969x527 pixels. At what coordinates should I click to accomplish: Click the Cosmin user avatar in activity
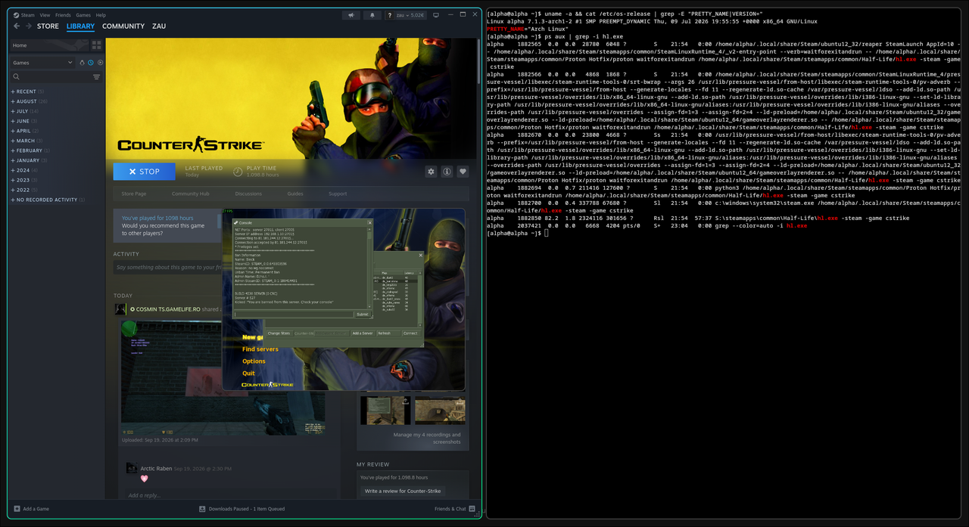120,309
